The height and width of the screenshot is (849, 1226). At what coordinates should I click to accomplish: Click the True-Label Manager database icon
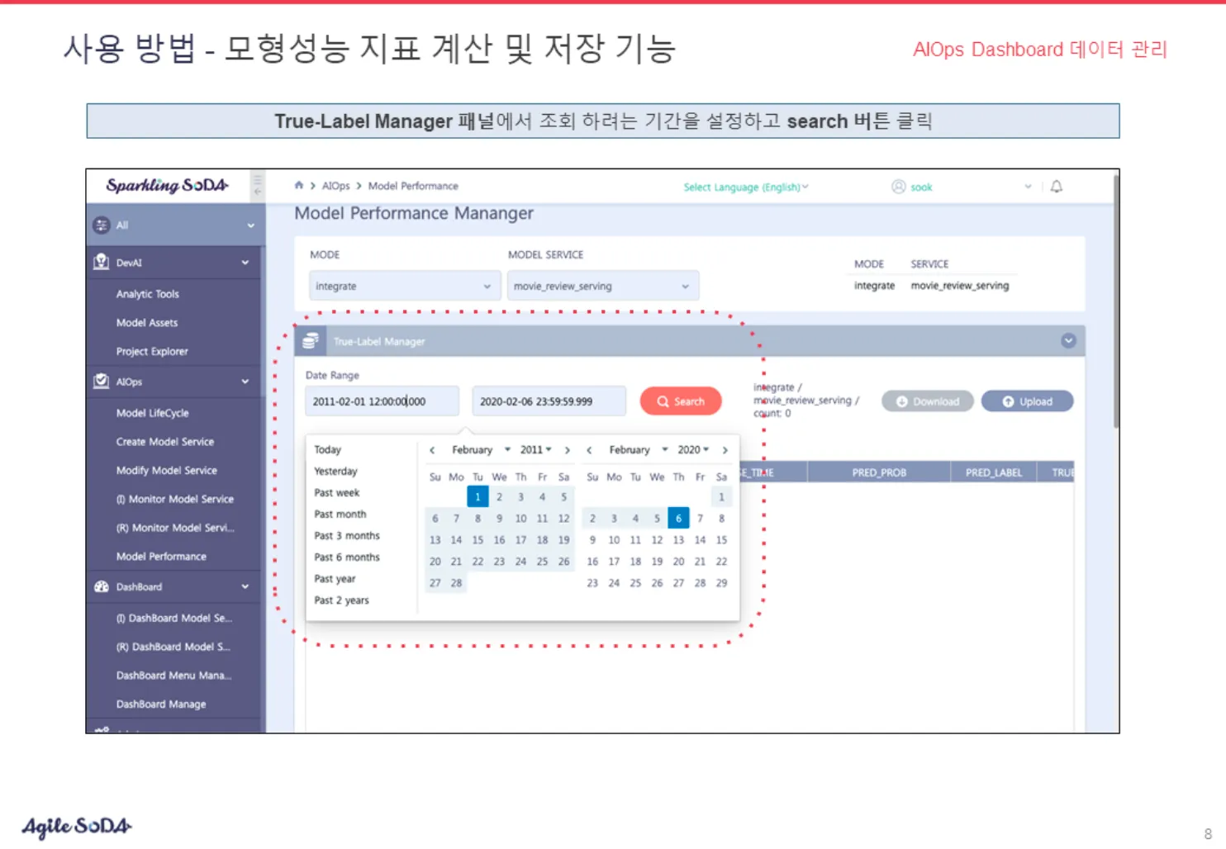click(311, 341)
